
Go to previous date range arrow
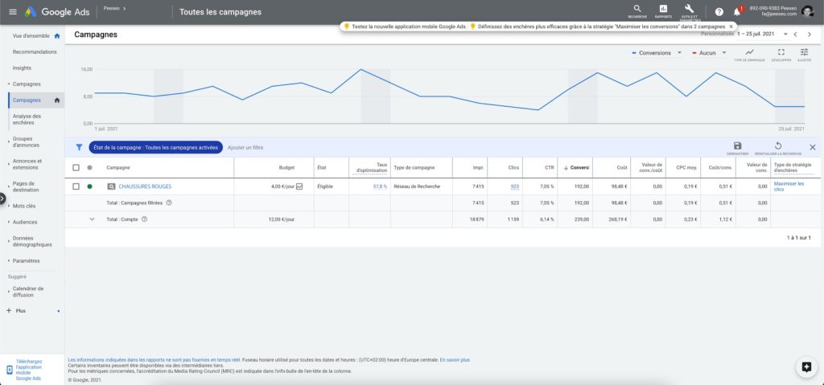point(796,34)
